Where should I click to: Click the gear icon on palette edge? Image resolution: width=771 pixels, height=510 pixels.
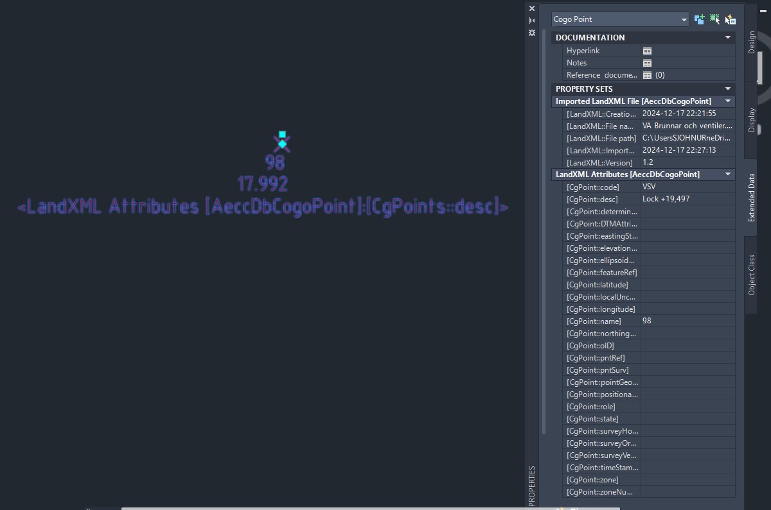click(x=531, y=33)
